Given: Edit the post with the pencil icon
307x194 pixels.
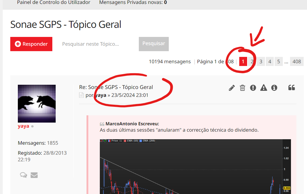Looking at the screenshot, I should click(x=232, y=88).
